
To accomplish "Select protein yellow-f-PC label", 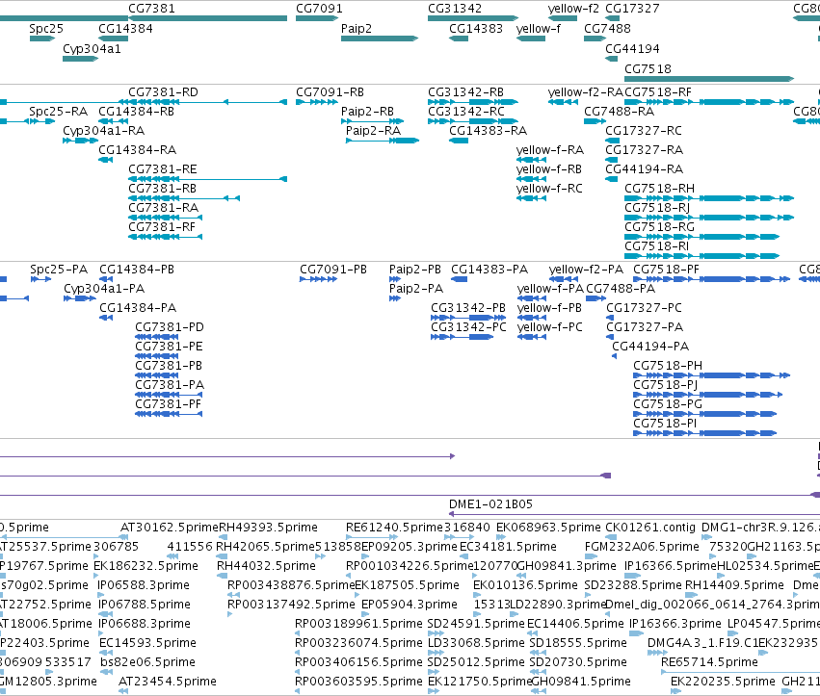I will point(549,327).
